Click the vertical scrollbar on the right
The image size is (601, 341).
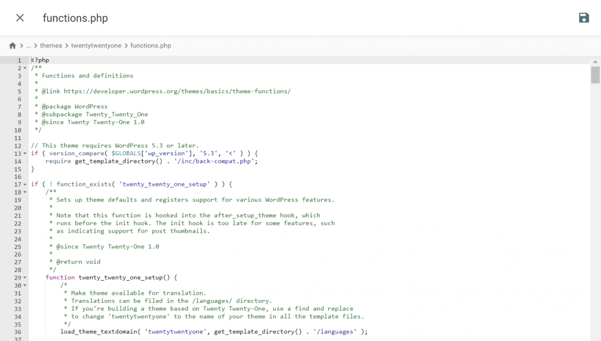(x=597, y=76)
